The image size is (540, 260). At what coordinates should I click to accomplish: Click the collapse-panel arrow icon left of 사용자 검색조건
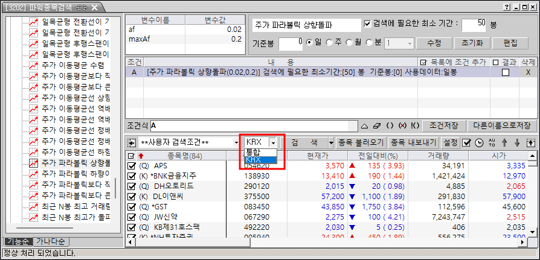coord(131,142)
